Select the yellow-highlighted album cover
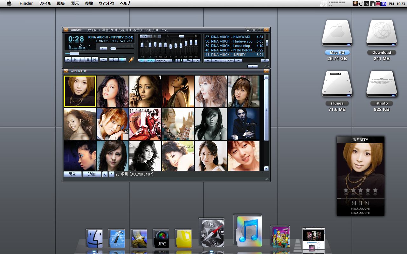 [80, 91]
